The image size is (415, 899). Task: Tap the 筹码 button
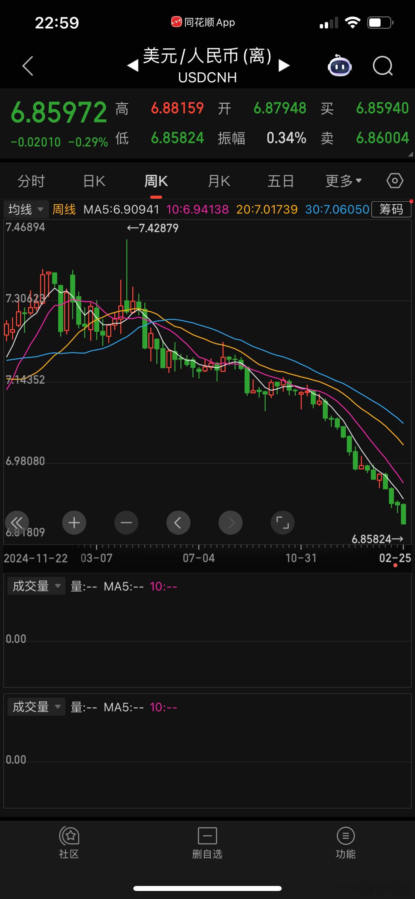tap(391, 209)
